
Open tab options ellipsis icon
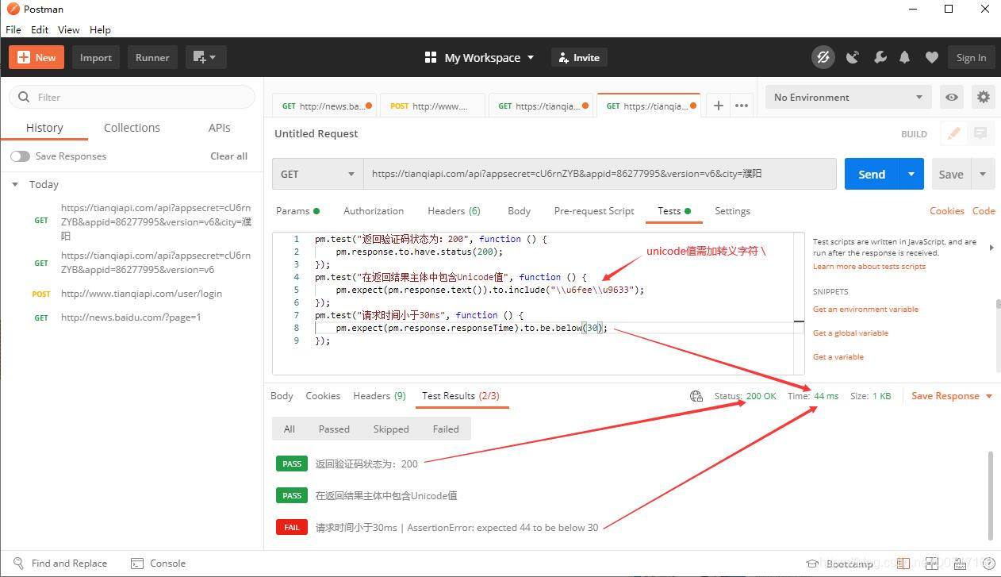coord(742,106)
